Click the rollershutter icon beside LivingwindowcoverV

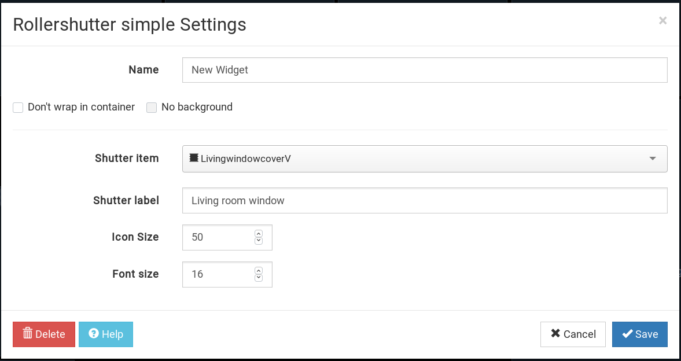coord(194,158)
